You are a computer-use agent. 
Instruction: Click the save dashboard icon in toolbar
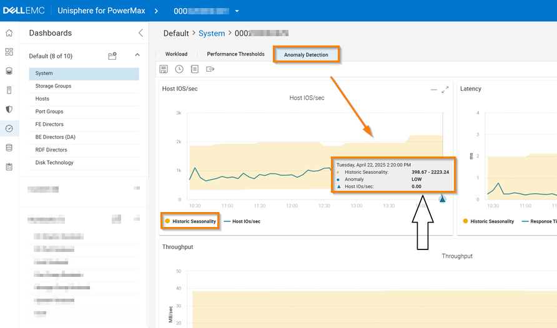coord(164,69)
